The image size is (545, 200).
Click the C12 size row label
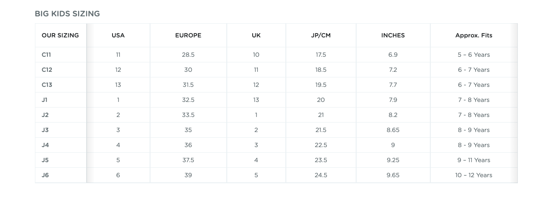pyautogui.click(x=47, y=70)
